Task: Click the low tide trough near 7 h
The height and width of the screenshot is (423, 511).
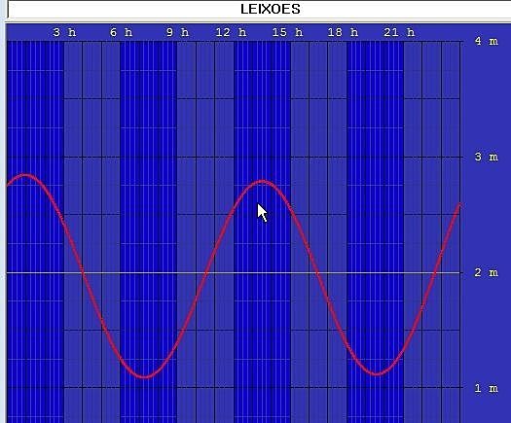Action: [x=145, y=376]
